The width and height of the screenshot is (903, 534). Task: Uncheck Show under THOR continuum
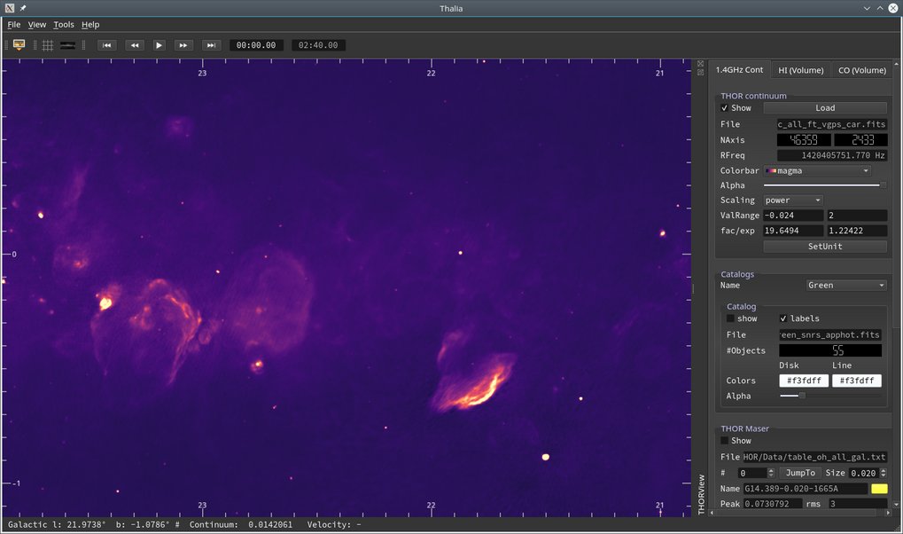[x=725, y=108]
